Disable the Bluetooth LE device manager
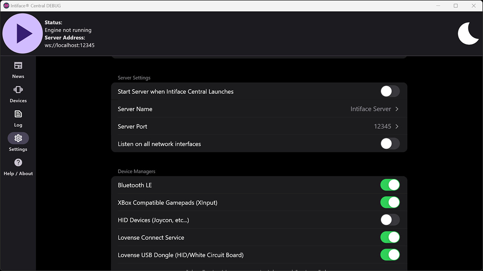The image size is (483, 271). 390,185
